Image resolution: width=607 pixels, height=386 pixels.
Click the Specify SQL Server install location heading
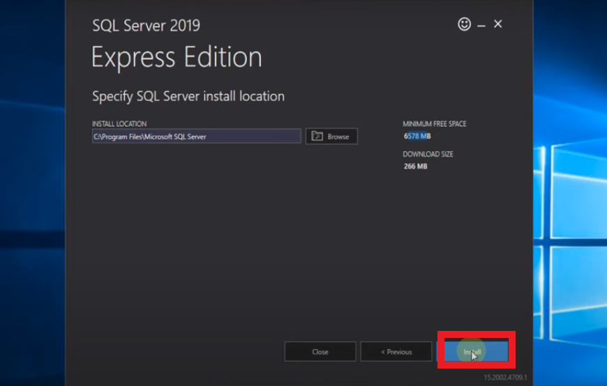188,96
